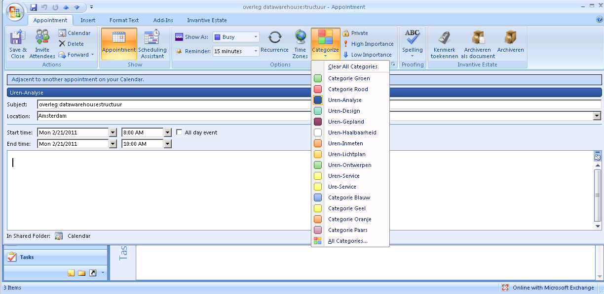The height and width of the screenshot is (294, 604).
Task: Click Archiveren als document
Action: click(478, 44)
